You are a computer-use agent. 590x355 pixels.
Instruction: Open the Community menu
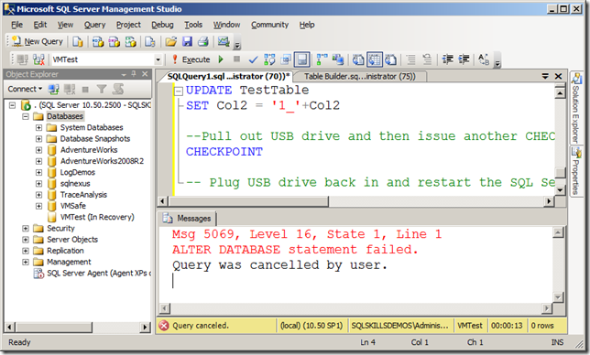(x=269, y=25)
